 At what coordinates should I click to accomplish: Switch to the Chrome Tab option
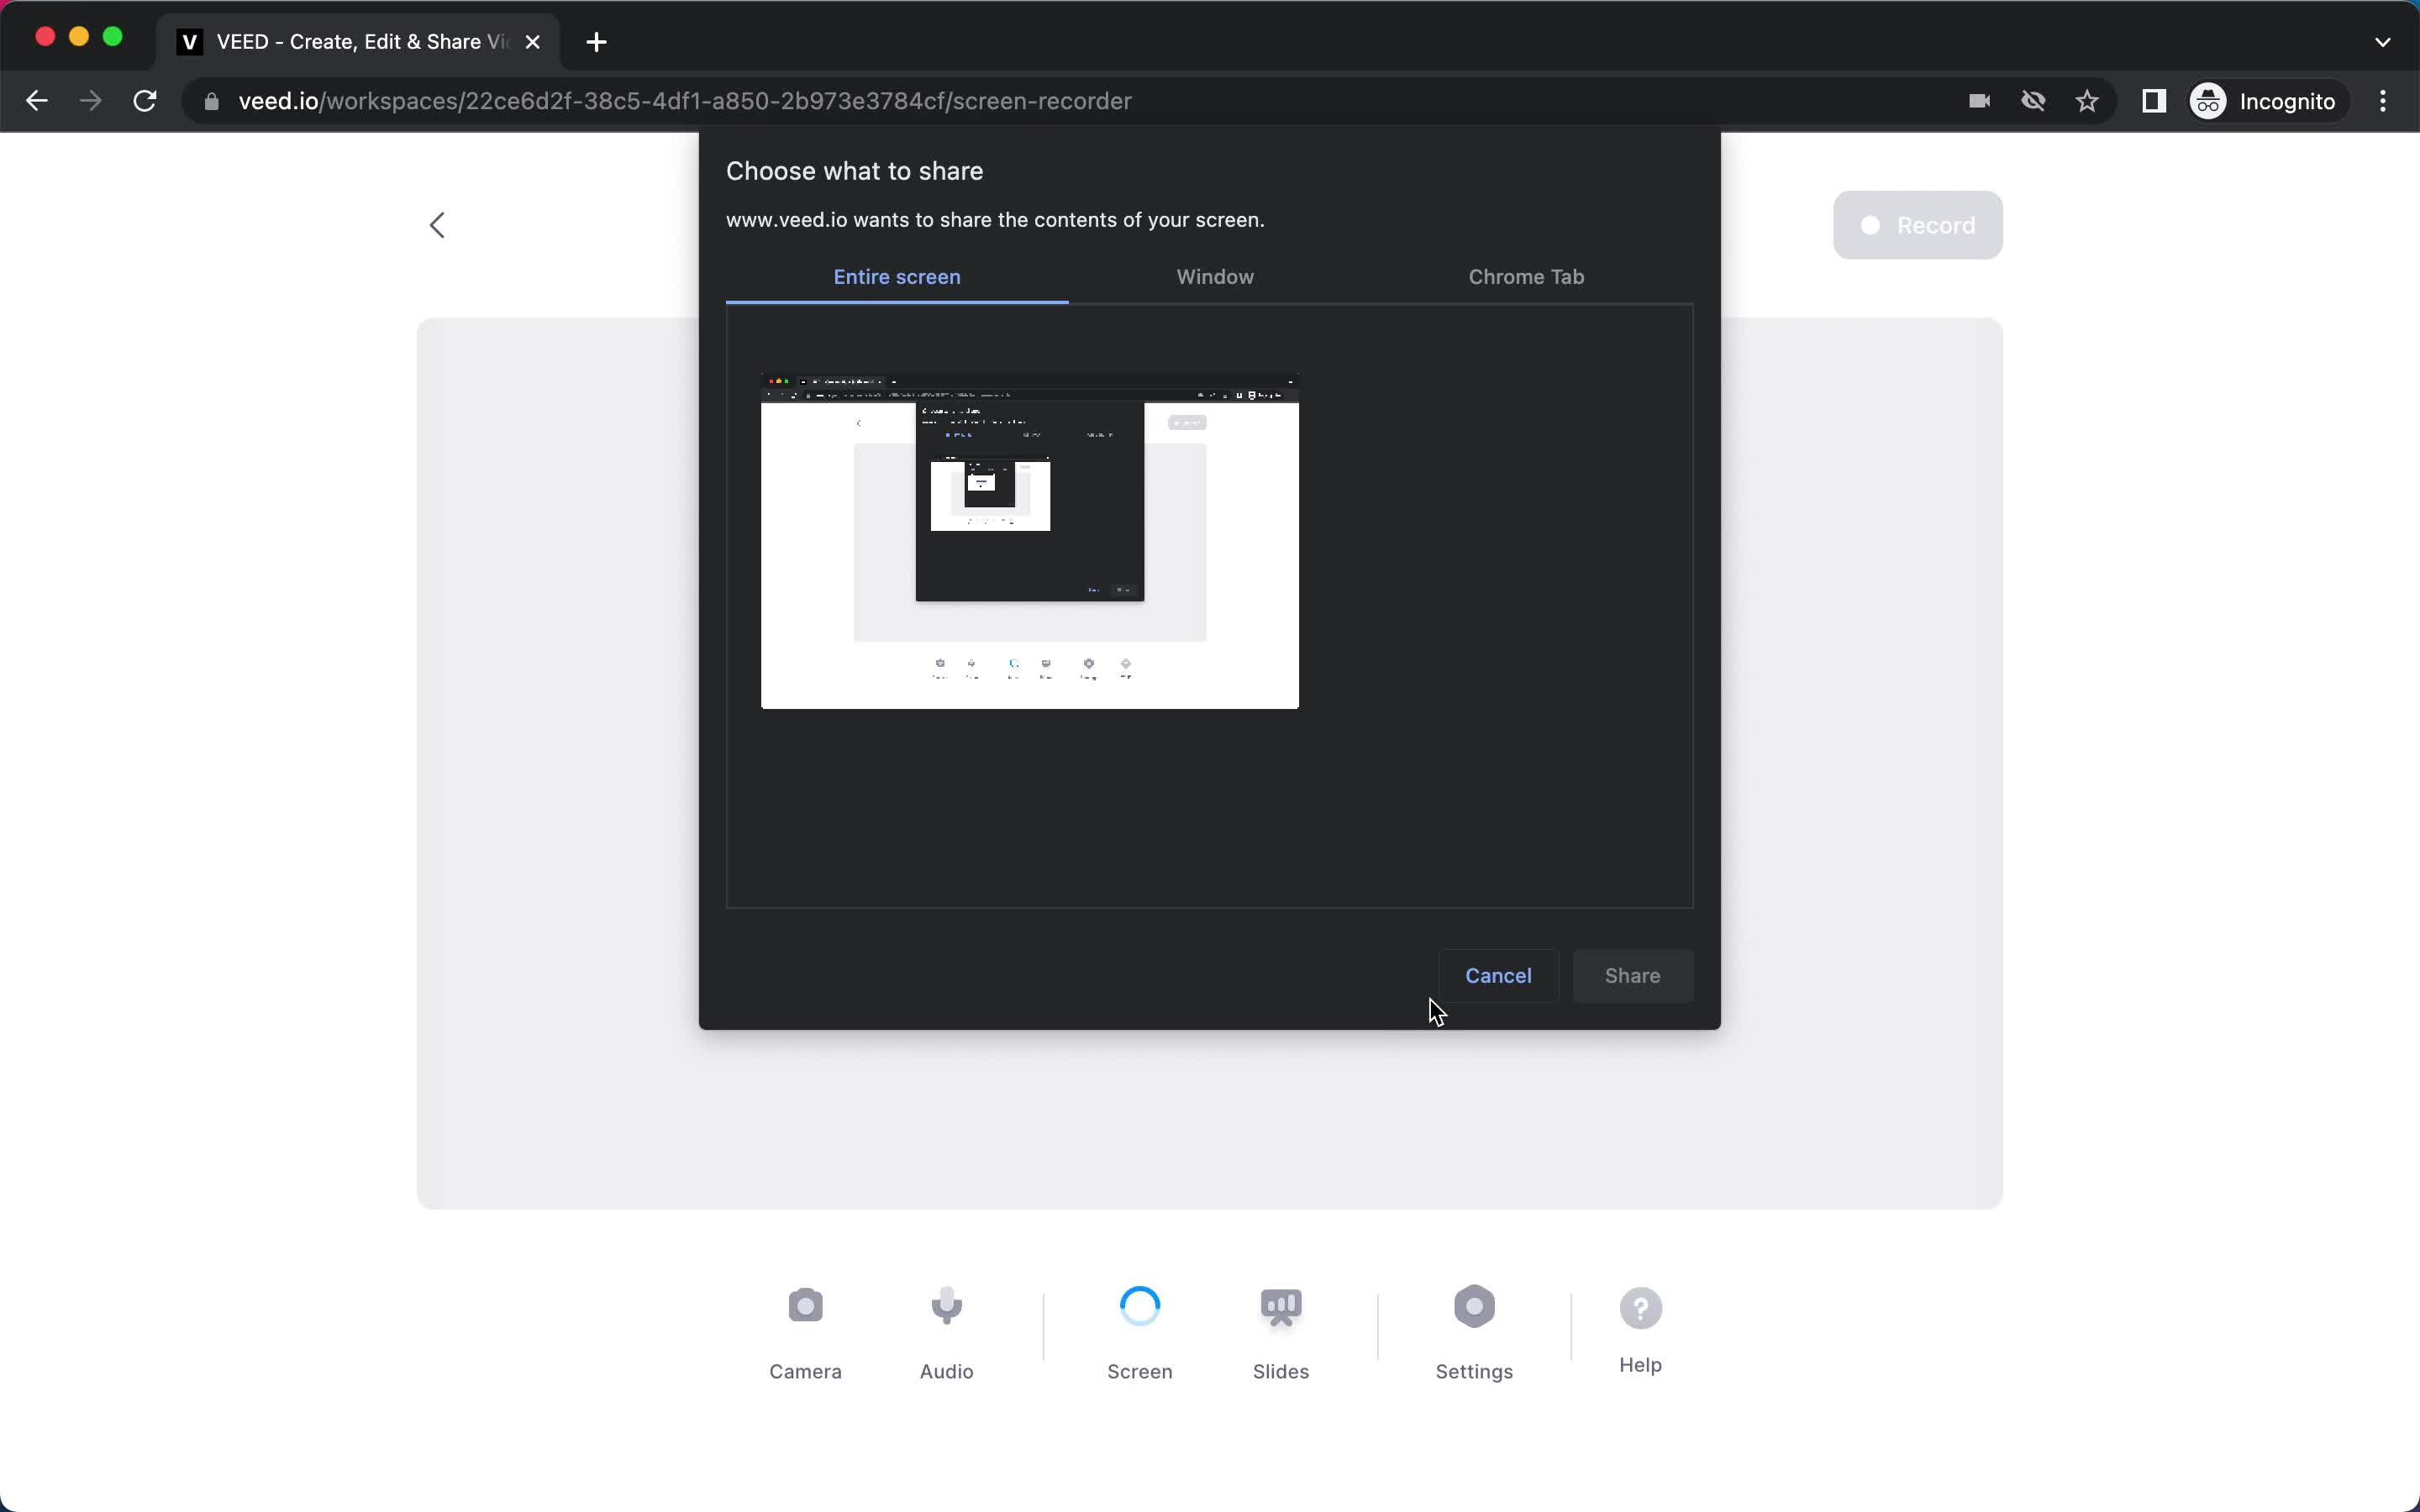[x=1526, y=277]
